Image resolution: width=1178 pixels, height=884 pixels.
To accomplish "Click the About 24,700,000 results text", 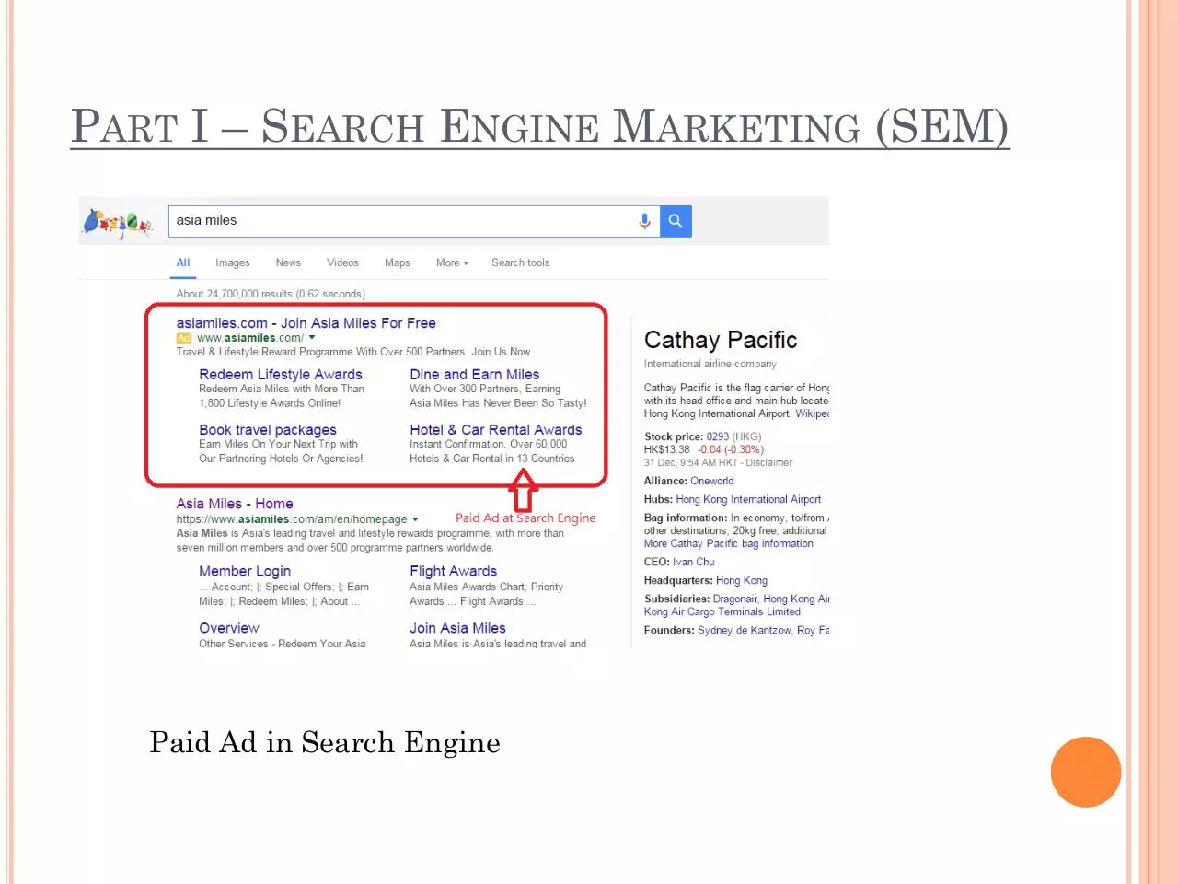I will (271, 294).
